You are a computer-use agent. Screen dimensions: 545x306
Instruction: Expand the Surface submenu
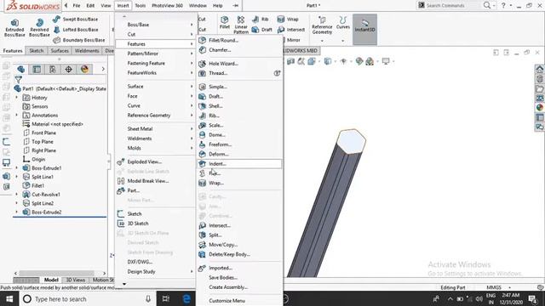coord(155,87)
